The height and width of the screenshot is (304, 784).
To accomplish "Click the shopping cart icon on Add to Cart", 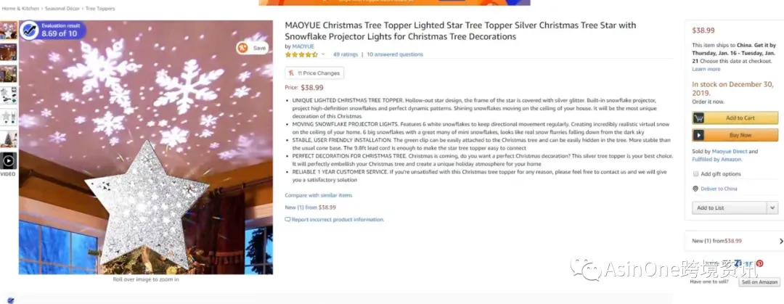I will pos(699,118).
